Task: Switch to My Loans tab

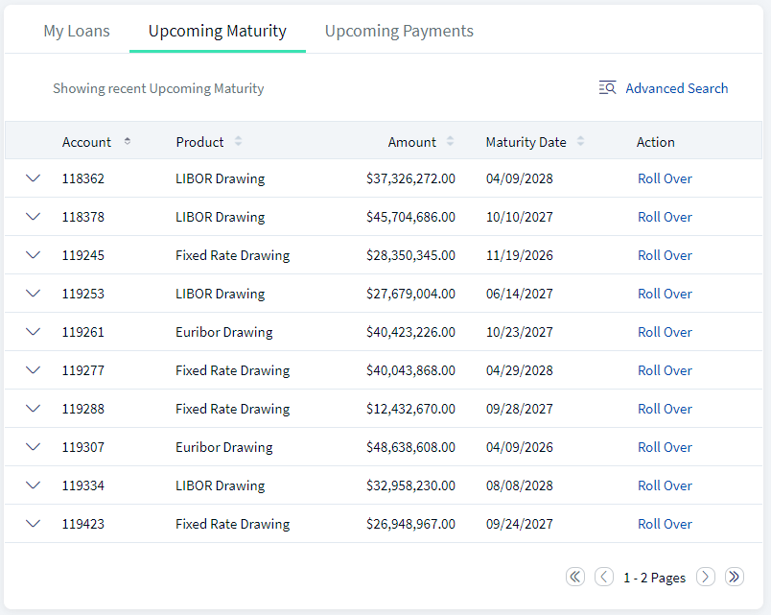Action: (77, 31)
